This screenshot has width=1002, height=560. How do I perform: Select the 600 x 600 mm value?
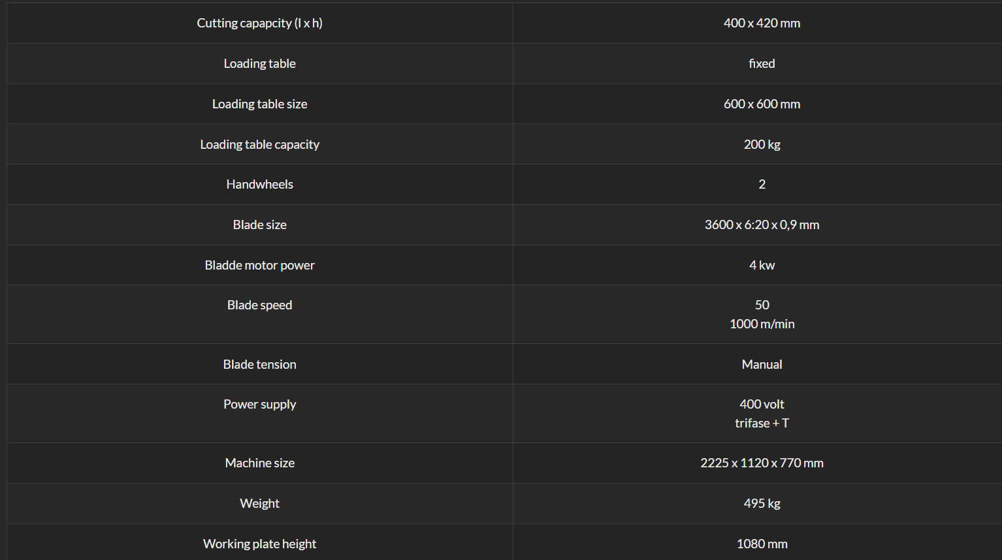pyautogui.click(x=762, y=104)
